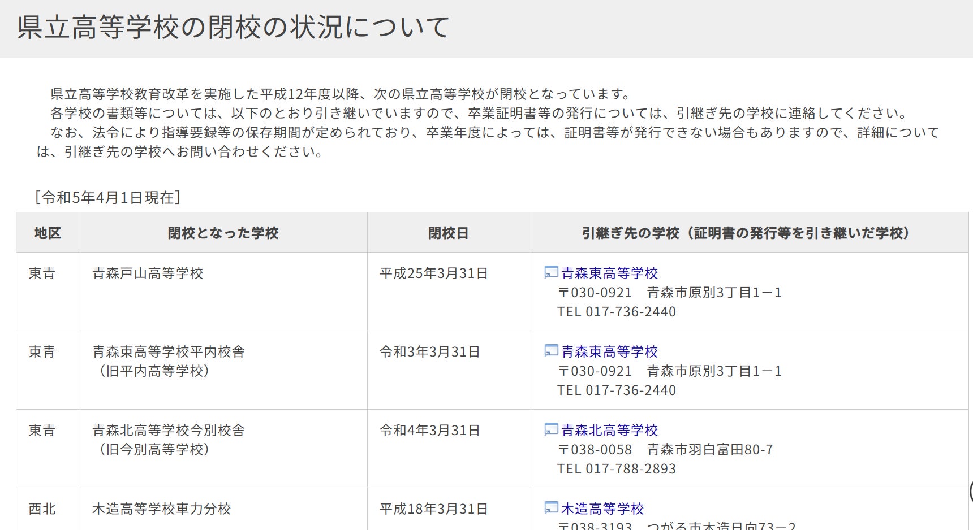Click the 閉校となった学校 column header
Image resolution: width=973 pixels, height=530 pixels.
[223, 233]
